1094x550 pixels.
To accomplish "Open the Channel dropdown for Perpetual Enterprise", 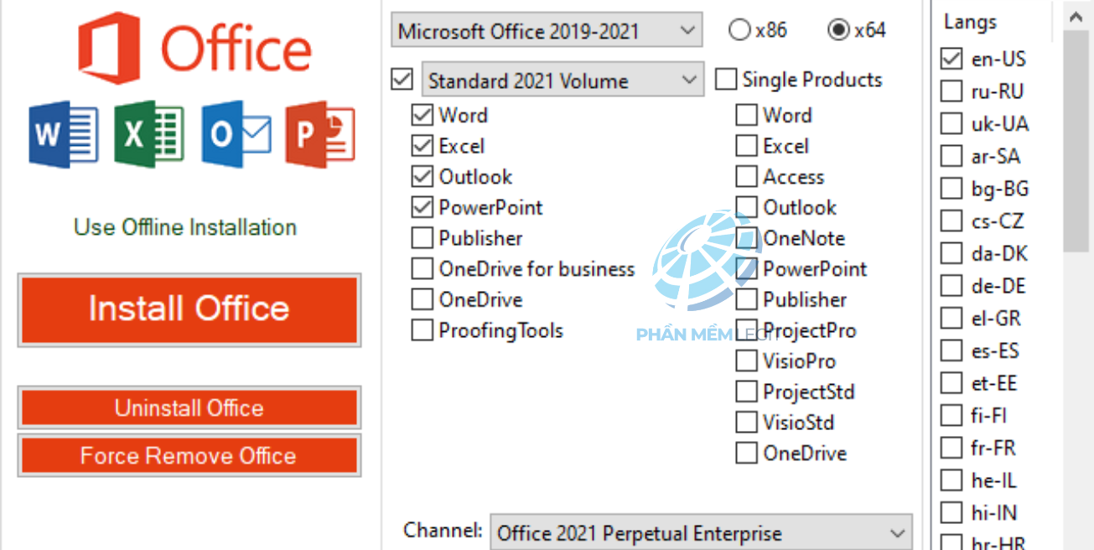I will coord(701,533).
